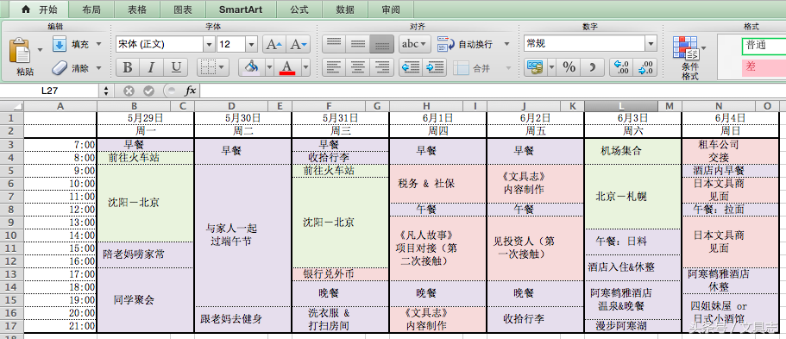Open fill color dropdown arrow
The height and width of the screenshot is (339, 786).
pos(269,67)
